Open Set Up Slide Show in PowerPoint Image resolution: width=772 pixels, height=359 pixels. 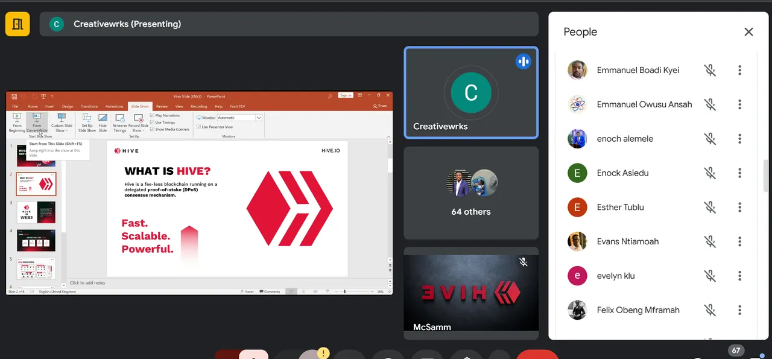87,122
